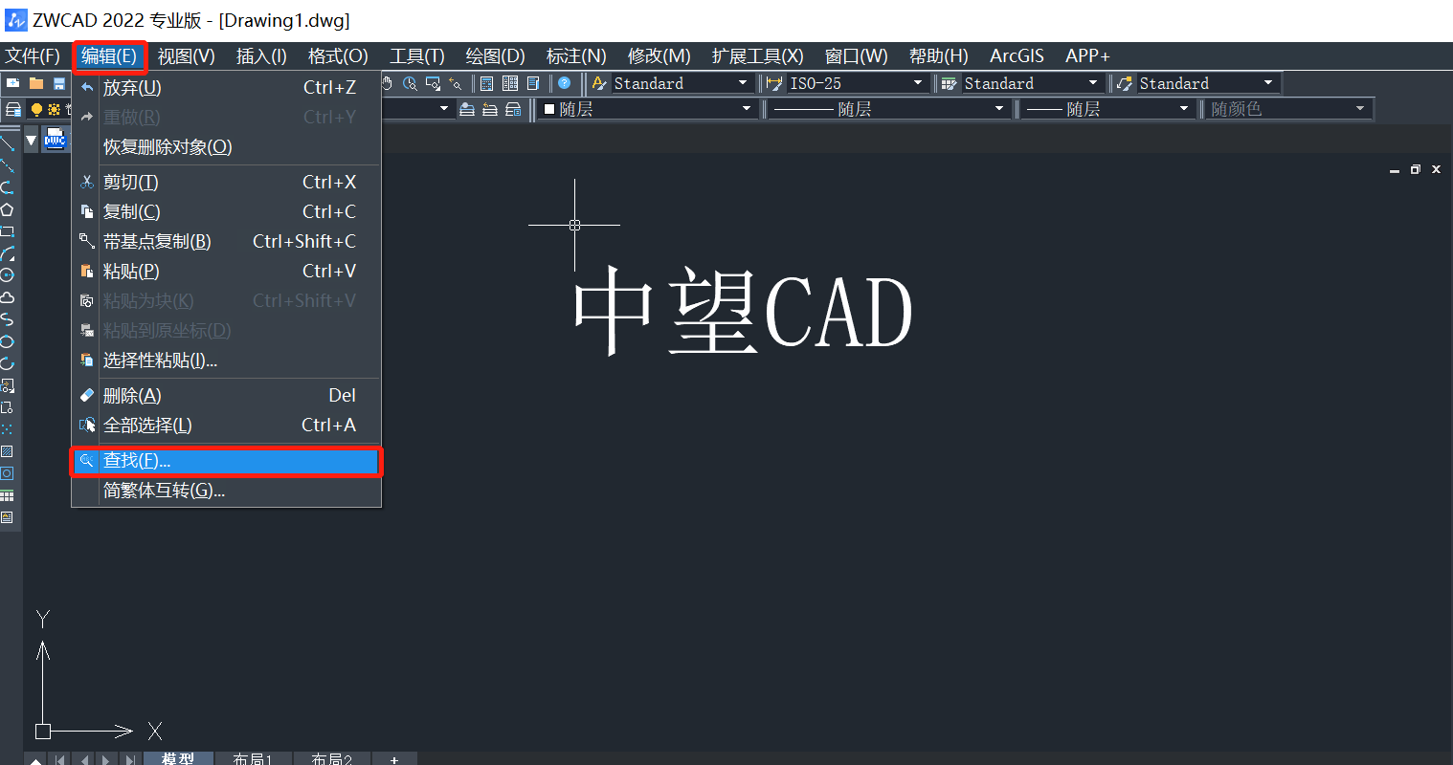
Task: Choose 查找(F)... find menu entry
Action: [227, 462]
